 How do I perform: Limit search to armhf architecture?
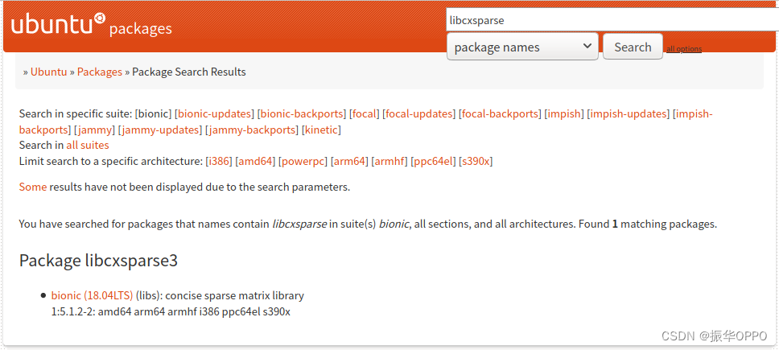(x=390, y=162)
